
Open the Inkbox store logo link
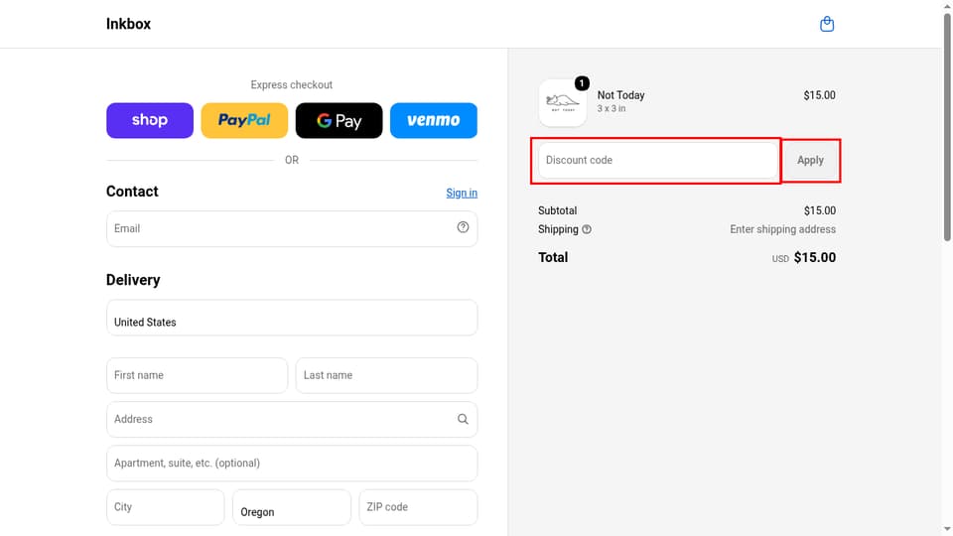tap(128, 24)
